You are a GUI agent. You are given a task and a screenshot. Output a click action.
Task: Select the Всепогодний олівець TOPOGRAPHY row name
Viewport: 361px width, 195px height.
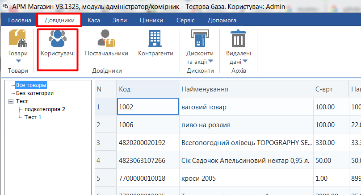tap(246, 143)
